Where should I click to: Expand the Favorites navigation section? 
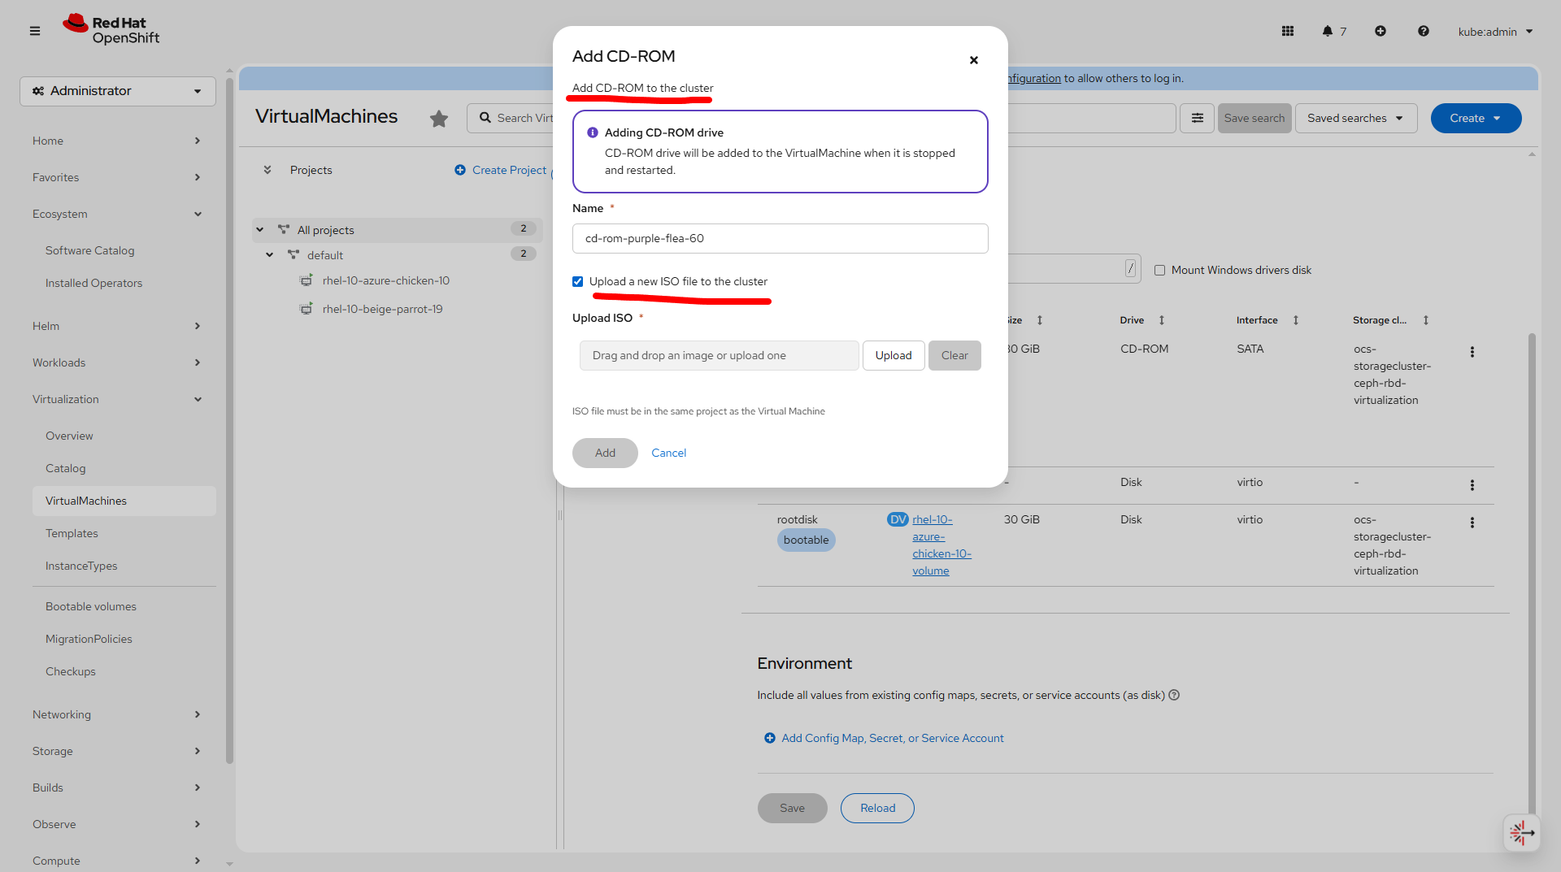coord(118,177)
